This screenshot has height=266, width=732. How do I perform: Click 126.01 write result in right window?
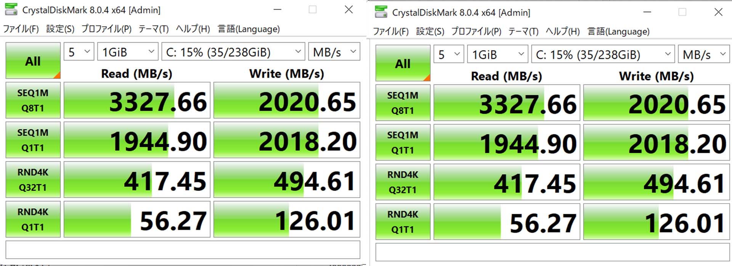point(657,221)
